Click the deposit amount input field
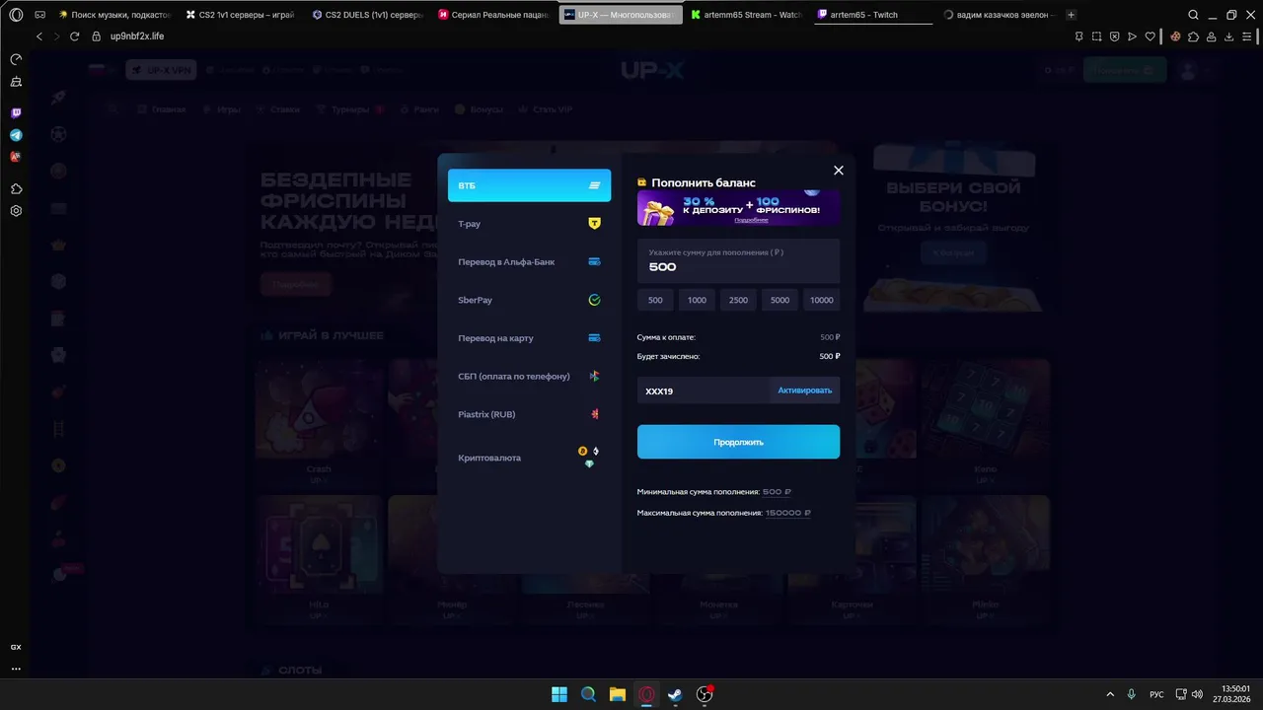This screenshot has height=710, width=1263. pos(738,261)
